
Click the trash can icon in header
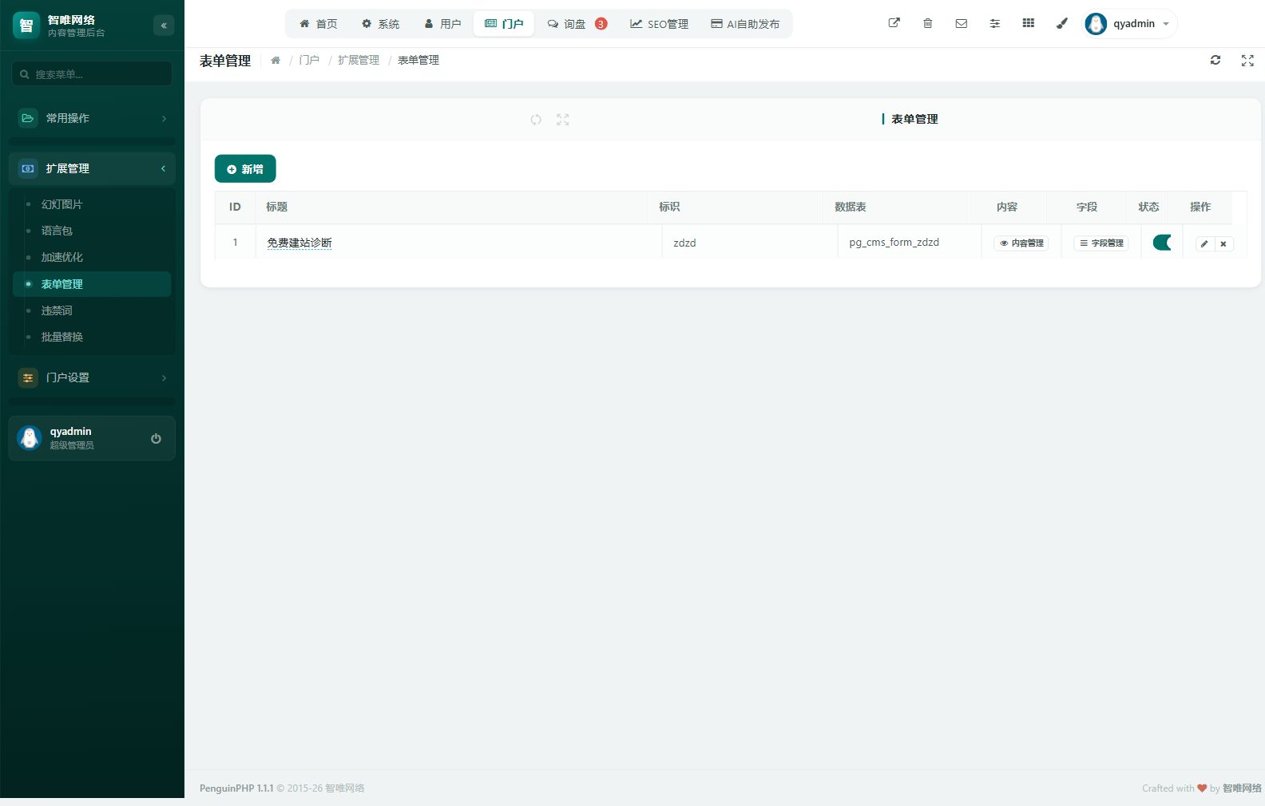point(928,23)
